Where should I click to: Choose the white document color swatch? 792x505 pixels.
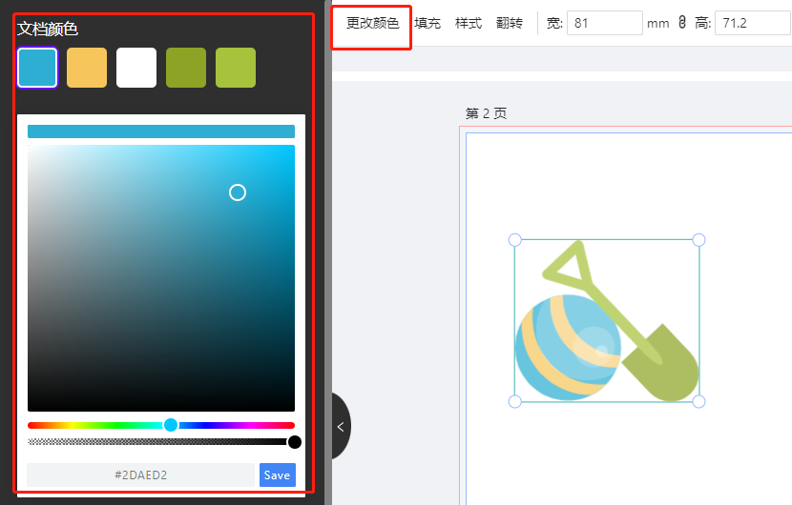point(136,68)
